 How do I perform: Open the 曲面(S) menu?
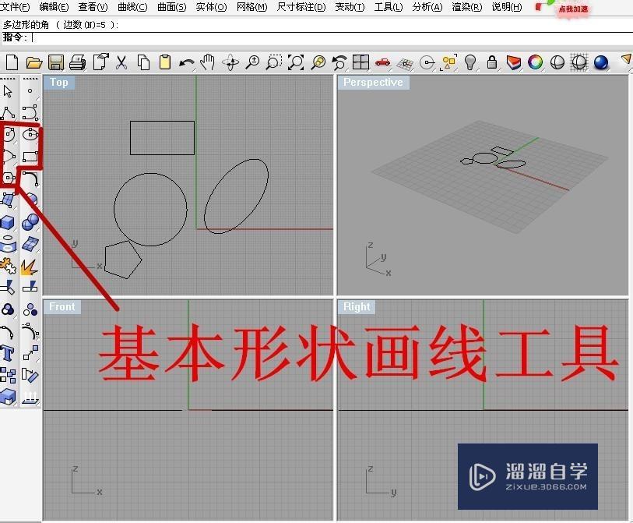(171, 7)
